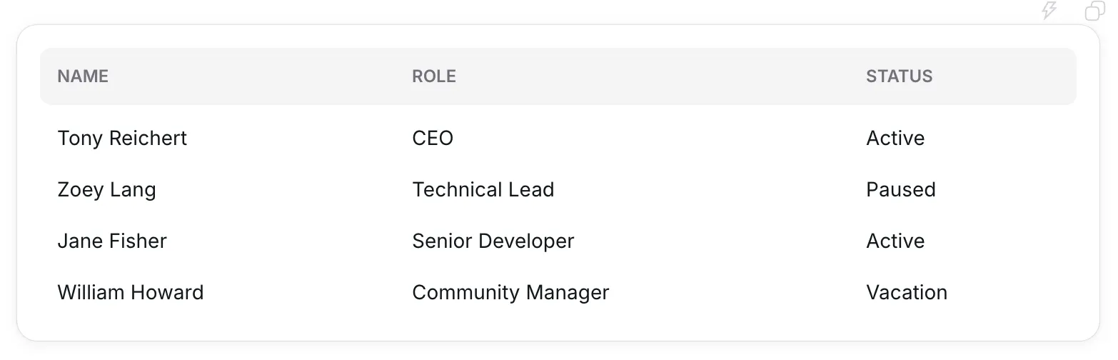Click Jane Fisher's Active status
Image resolution: width=1118 pixels, height=360 pixels.
tap(895, 241)
